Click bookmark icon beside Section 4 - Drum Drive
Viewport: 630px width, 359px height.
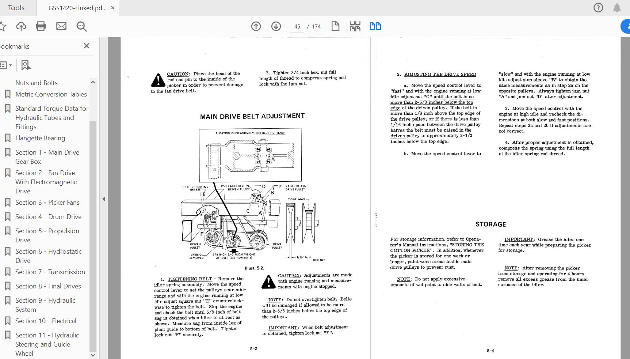(7, 217)
